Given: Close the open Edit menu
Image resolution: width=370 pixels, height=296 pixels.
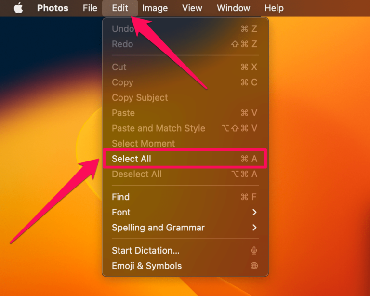Looking at the screenshot, I should pos(120,8).
